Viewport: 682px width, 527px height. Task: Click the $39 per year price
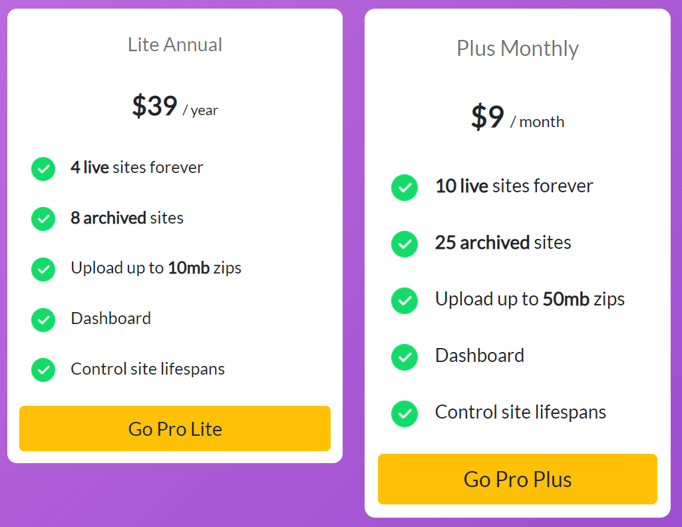(x=175, y=106)
